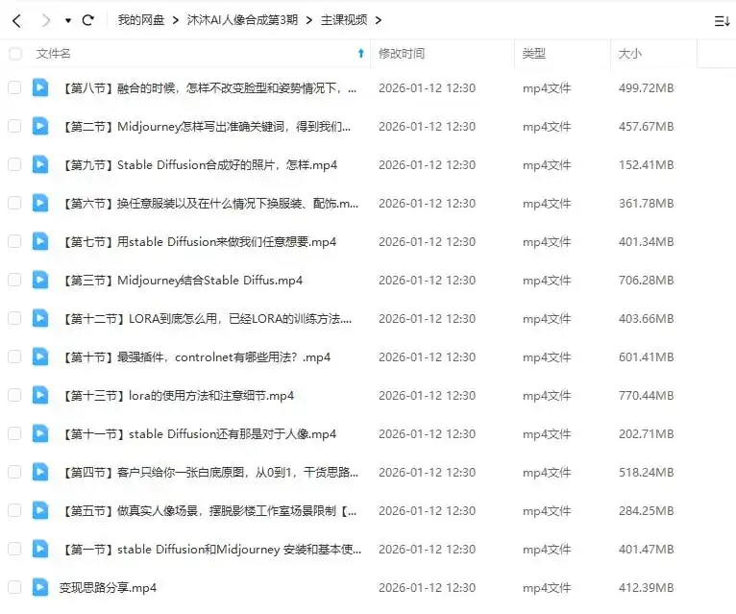736x614 pixels.
Task: Click the 770.44MB size value
Action: tap(647, 395)
